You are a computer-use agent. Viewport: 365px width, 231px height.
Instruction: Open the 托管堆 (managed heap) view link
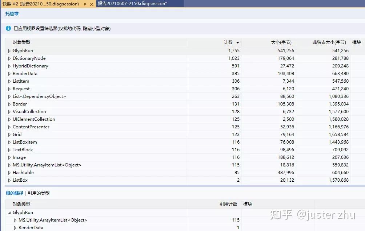(11, 14)
